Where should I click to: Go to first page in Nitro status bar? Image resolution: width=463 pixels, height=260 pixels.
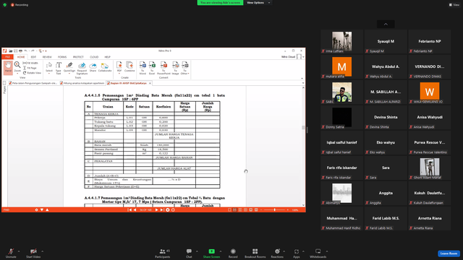point(129,210)
